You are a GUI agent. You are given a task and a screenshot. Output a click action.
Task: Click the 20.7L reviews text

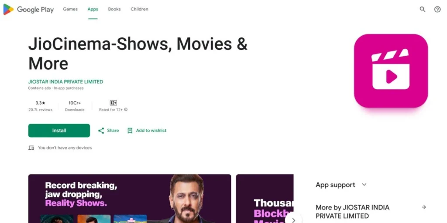click(x=40, y=110)
